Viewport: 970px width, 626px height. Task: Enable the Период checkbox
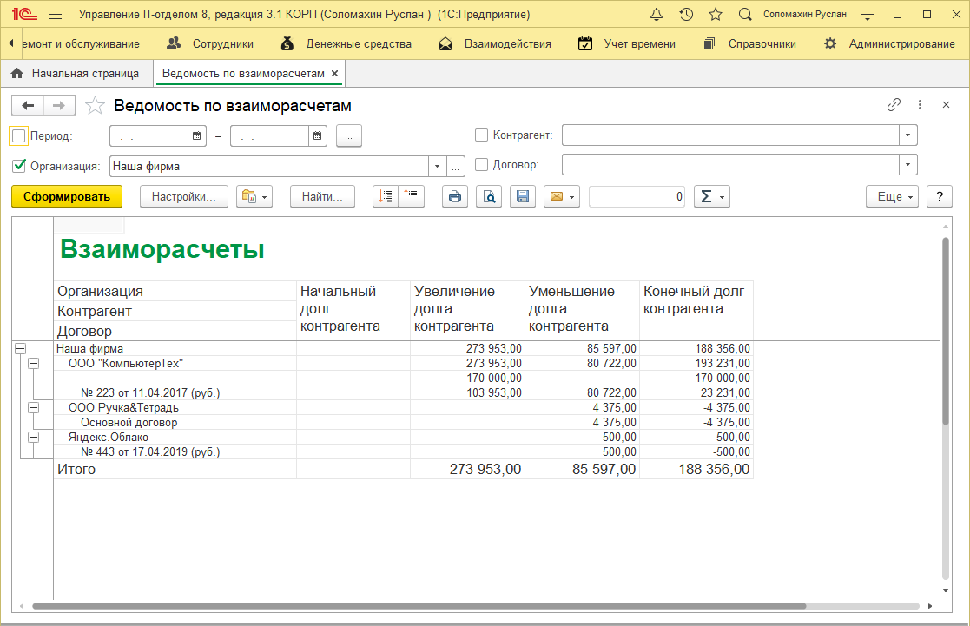point(19,135)
